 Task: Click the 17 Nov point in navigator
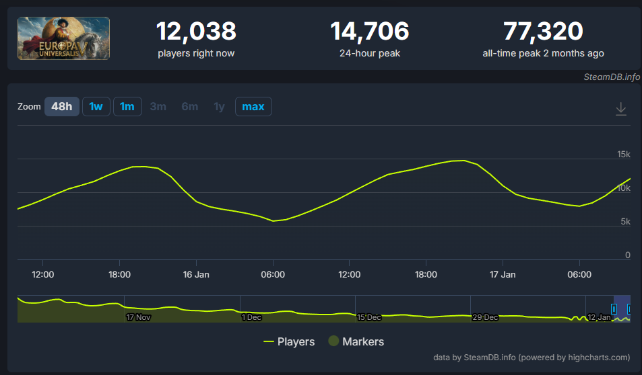click(x=138, y=317)
